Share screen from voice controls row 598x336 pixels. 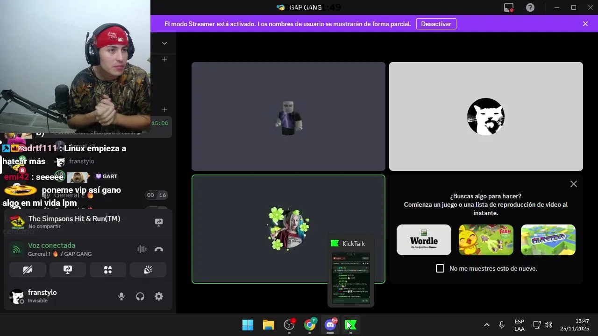click(x=68, y=270)
